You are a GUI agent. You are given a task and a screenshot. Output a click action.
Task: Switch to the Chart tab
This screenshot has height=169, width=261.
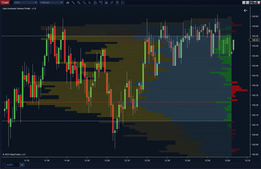(x=5, y=2)
